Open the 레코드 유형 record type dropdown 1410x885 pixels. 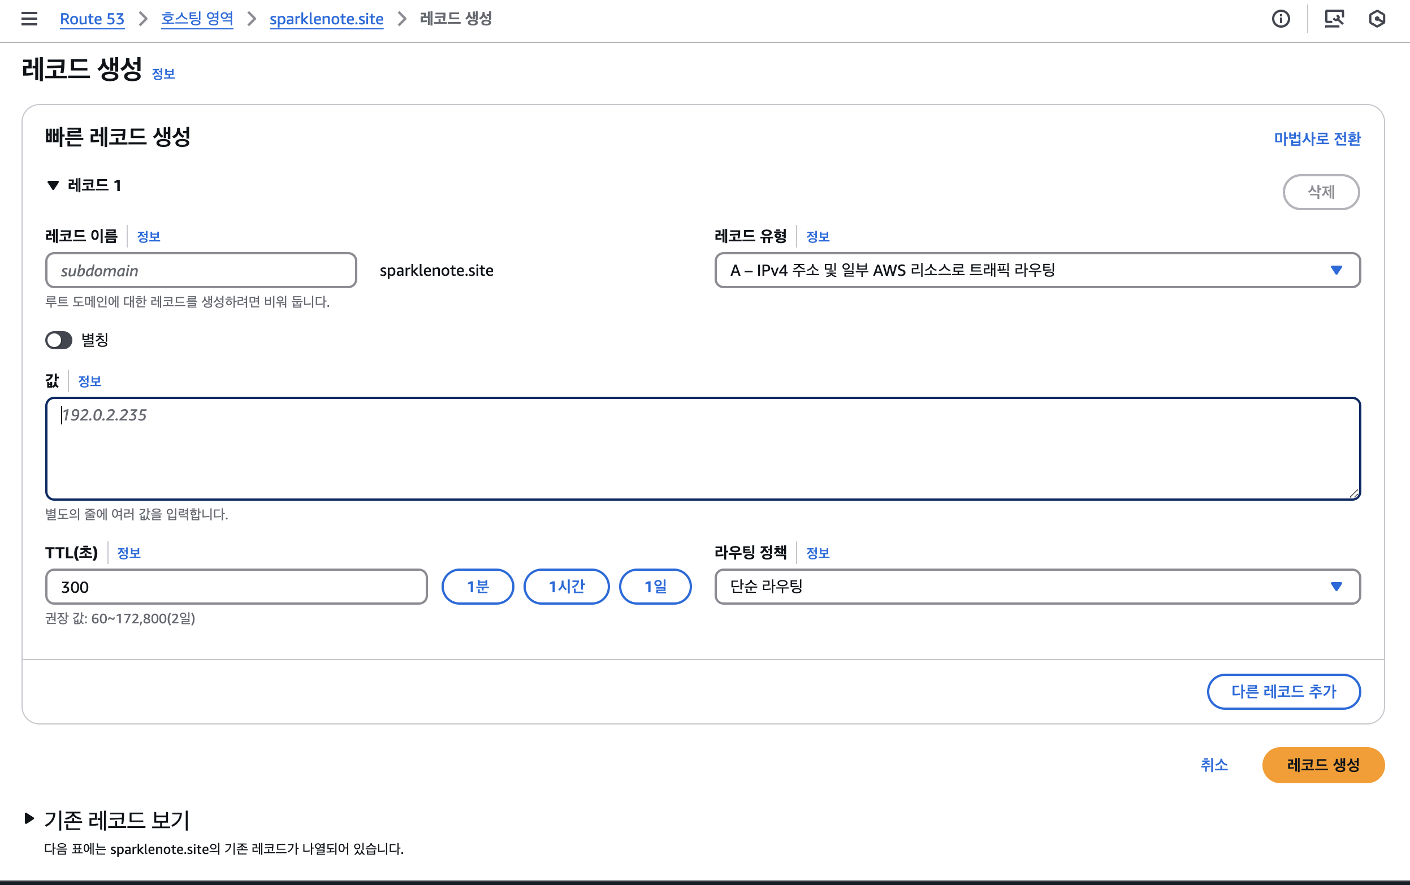[x=1037, y=270]
